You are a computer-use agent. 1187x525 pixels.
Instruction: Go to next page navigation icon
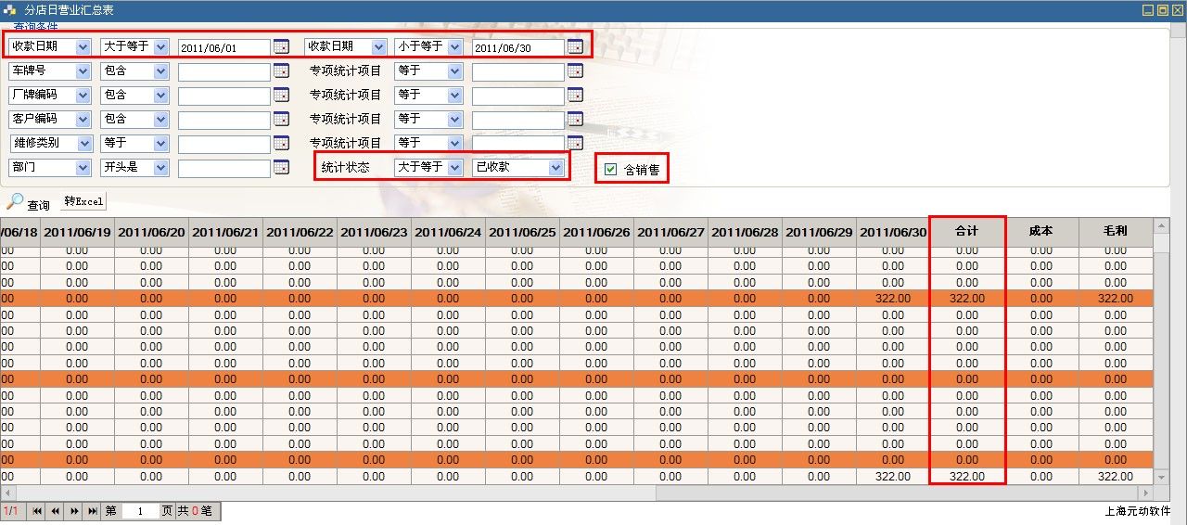[x=74, y=511]
